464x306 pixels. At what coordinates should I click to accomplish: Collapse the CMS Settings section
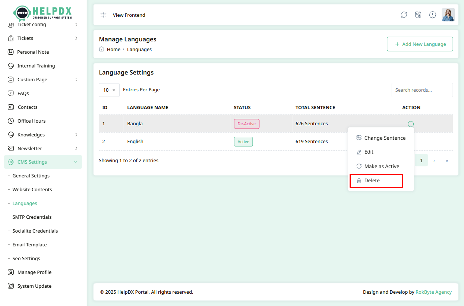[76, 162]
